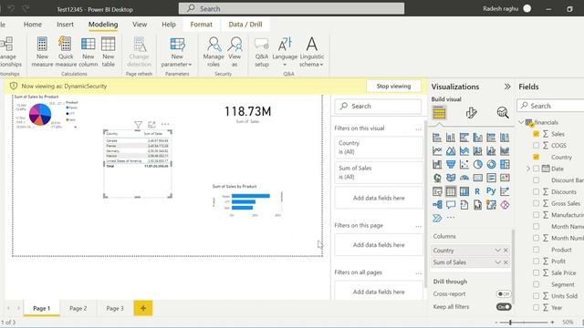The width and height of the screenshot is (584, 328).
Task: Select the Map visual with globe icon
Action: 437,178
